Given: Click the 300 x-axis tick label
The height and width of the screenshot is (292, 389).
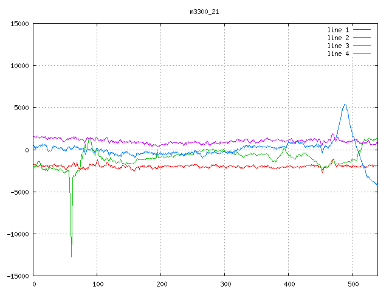Looking at the screenshot, I should pyautogui.click(x=225, y=284).
